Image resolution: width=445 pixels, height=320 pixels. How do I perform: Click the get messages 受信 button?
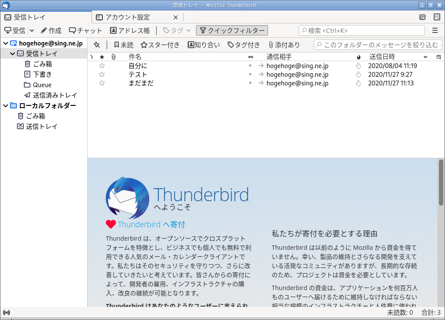15,30
